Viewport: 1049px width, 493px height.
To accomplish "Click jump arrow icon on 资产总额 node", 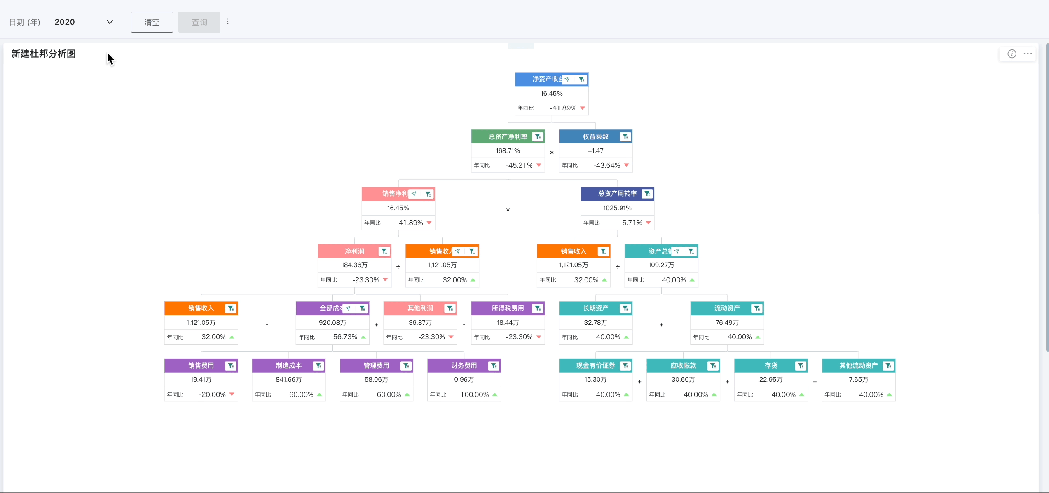I will pos(677,251).
